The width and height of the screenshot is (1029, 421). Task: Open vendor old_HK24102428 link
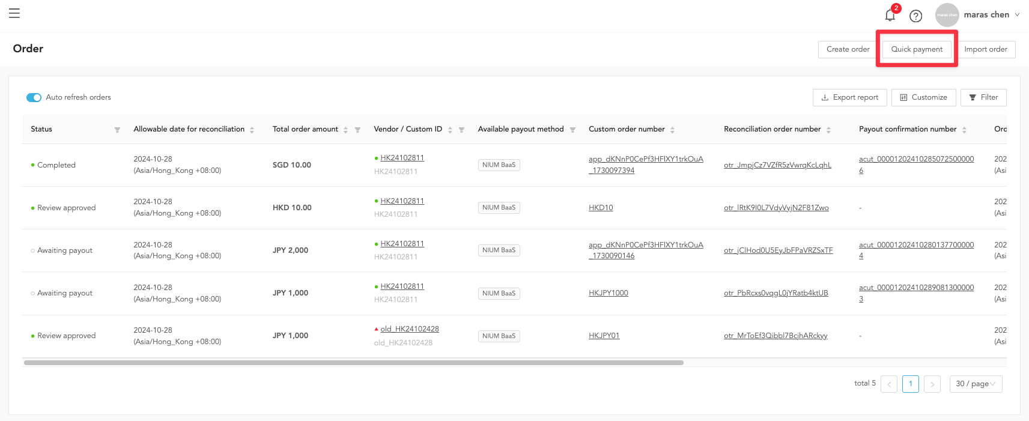(410, 329)
